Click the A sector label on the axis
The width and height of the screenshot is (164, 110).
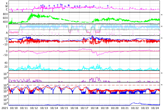[x=7, y=33]
